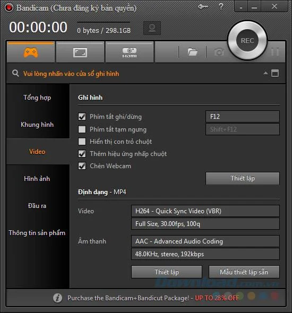Click the F12 hotkey field
This screenshot has width=292, height=313.
click(243, 117)
